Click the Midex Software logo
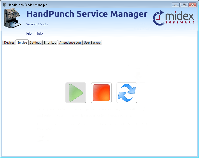The image size is (199, 158). point(173,18)
